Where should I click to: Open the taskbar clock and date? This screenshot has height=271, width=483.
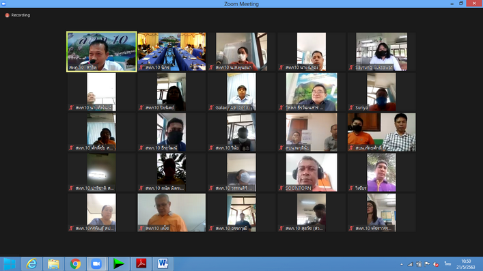466,264
